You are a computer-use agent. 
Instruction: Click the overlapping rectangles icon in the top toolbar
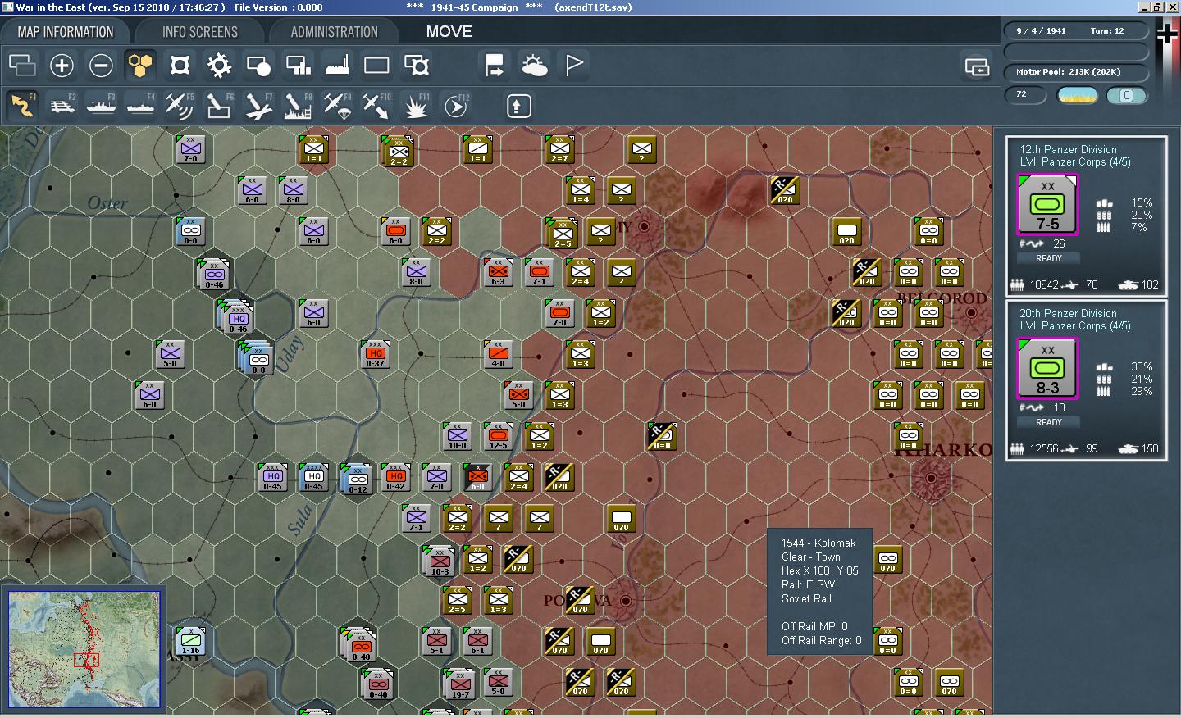tap(22, 65)
